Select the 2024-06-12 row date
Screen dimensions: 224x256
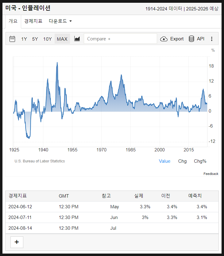[20, 207]
